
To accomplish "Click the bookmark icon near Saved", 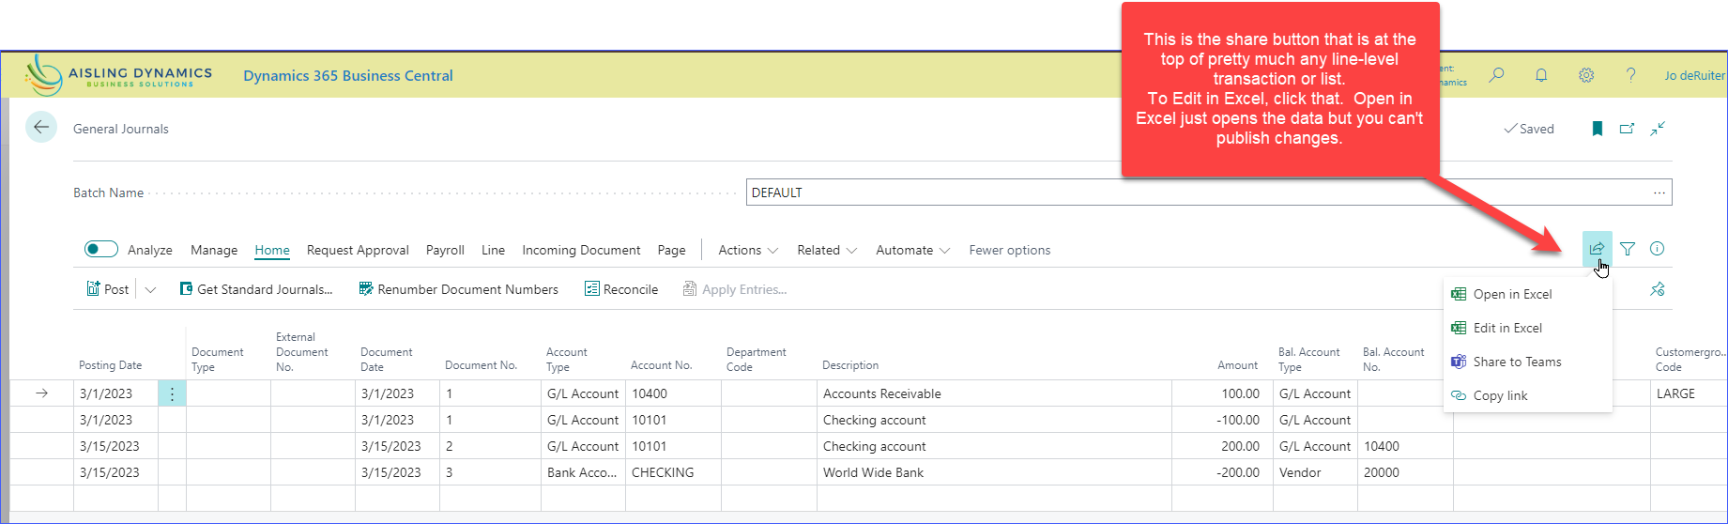I will pyautogui.click(x=1597, y=129).
